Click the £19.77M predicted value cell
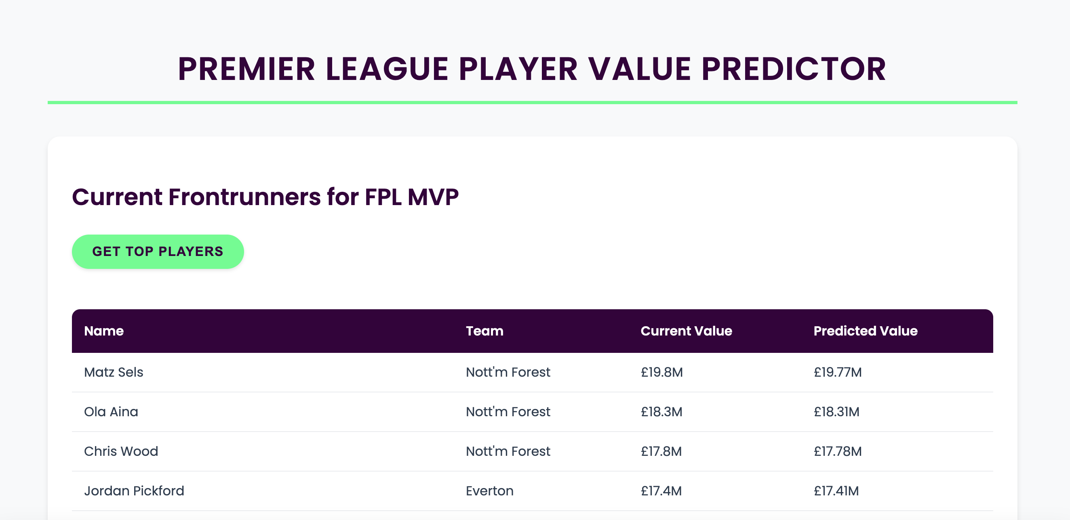Viewport: 1070px width, 520px height. [x=837, y=372]
